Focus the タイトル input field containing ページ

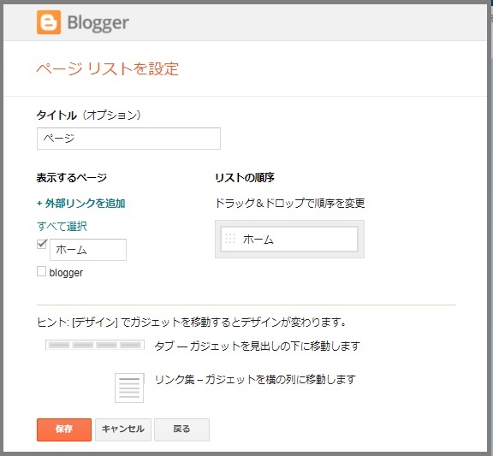coord(128,139)
